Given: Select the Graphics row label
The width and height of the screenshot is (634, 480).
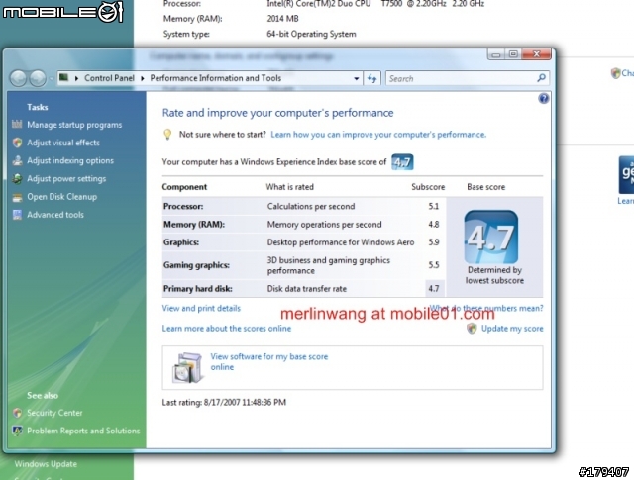Looking at the screenshot, I should pyautogui.click(x=181, y=242).
